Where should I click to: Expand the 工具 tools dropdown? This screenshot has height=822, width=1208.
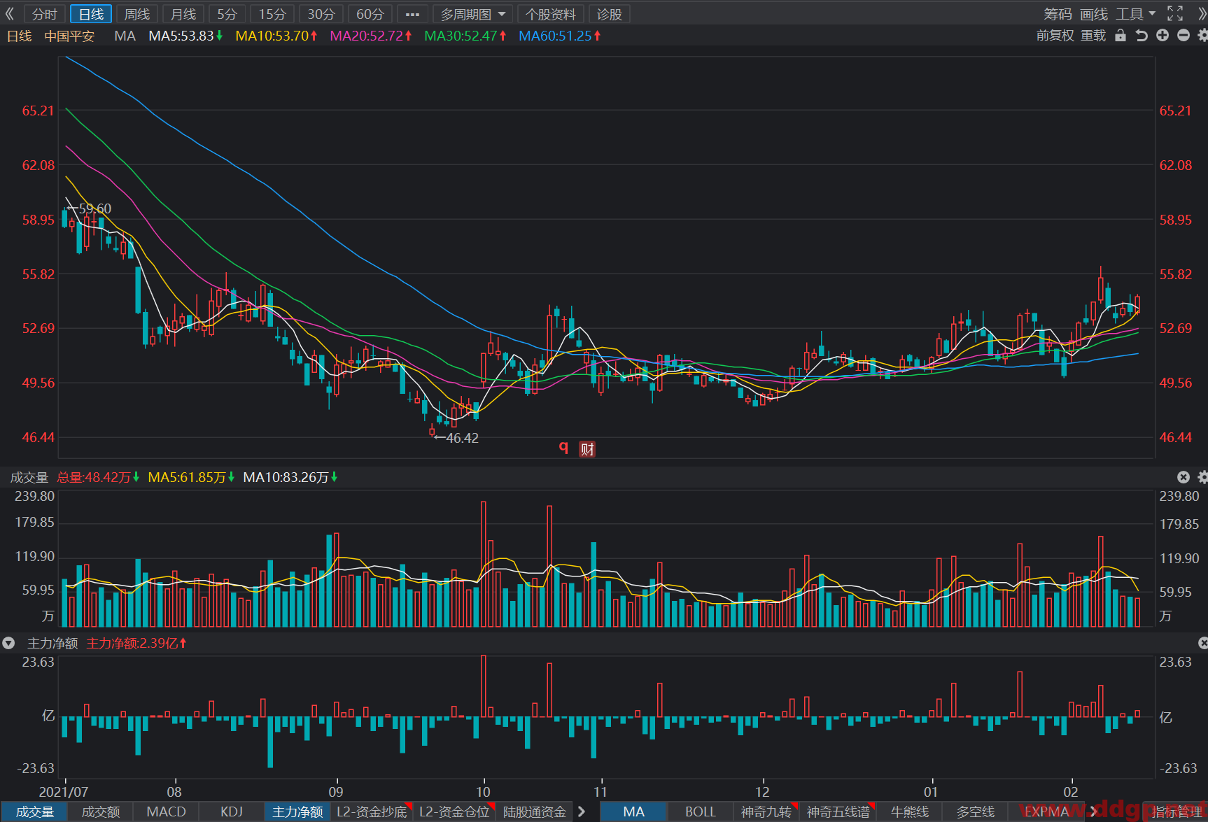pyautogui.click(x=1135, y=14)
